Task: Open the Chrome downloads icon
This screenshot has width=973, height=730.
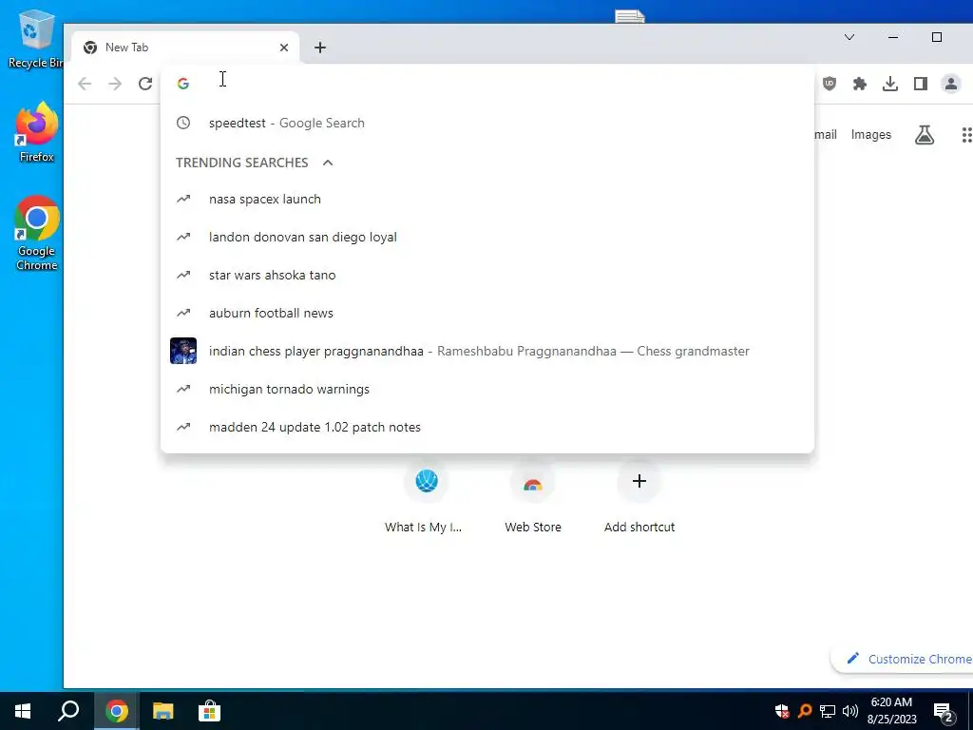Action: pos(889,84)
